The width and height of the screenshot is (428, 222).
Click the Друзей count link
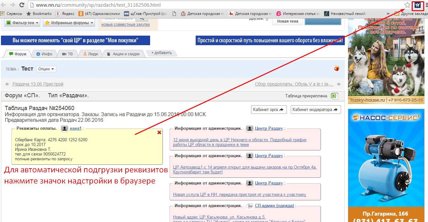point(267,19)
